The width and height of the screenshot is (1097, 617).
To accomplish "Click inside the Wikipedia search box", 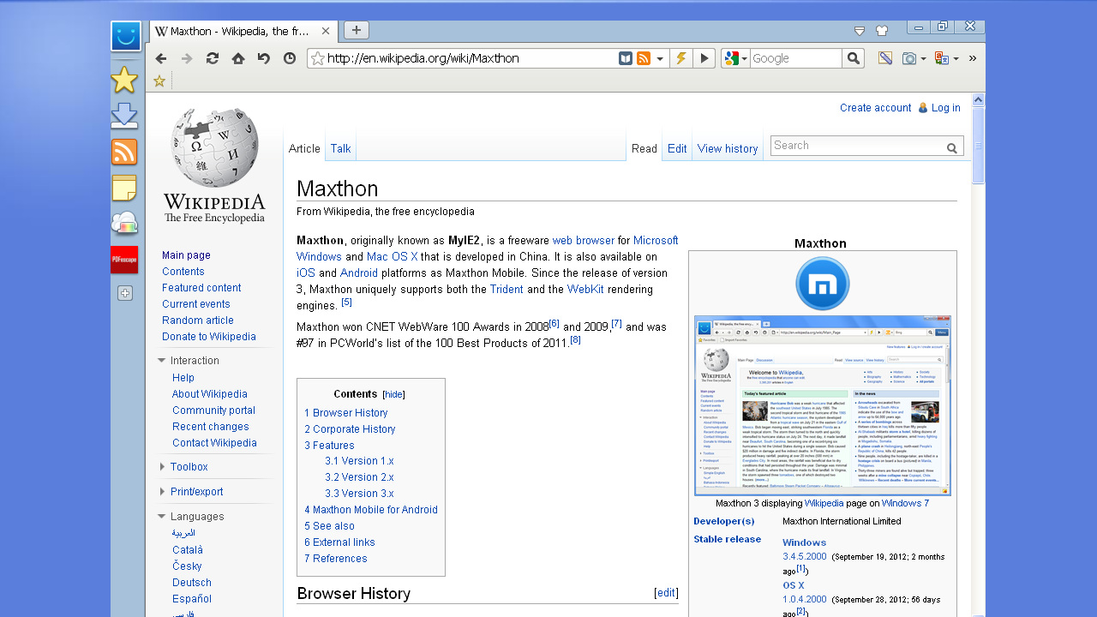I will (857, 146).
